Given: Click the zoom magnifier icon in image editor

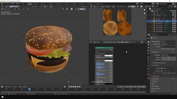Looking at the screenshot, I should [x=144, y=10].
